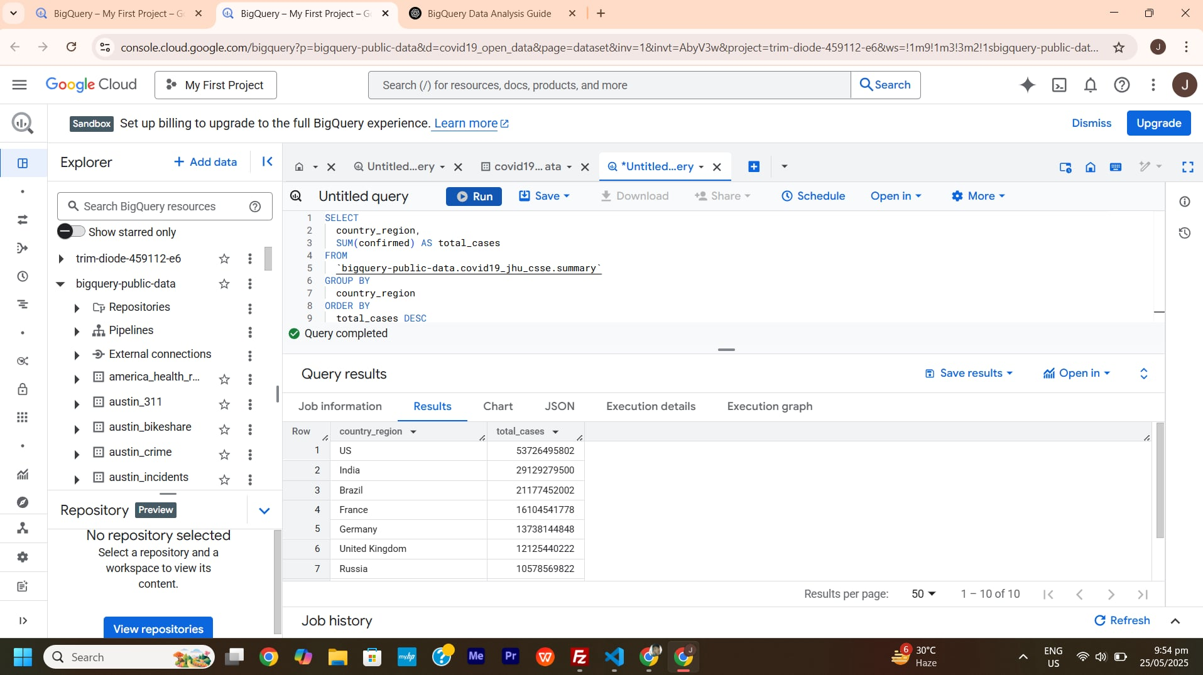Image resolution: width=1203 pixels, height=675 pixels.
Task: Close the covid19 data tab
Action: [585, 167]
